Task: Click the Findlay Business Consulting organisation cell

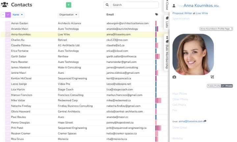Action: point(75,106)
